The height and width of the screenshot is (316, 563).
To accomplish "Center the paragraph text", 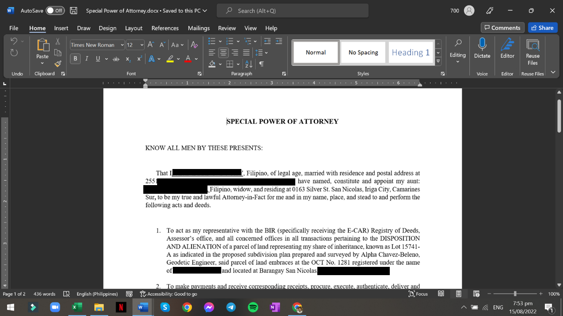I will 223,53.
